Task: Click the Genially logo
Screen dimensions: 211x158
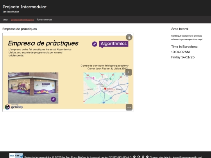Action: pos(14,107)
